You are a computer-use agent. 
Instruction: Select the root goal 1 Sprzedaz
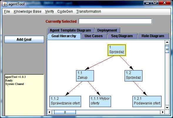coord(117,50)
